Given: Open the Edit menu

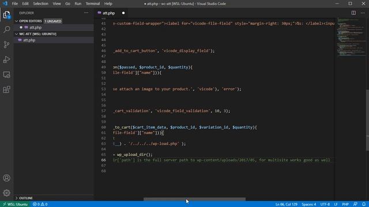Looking at the screenshot, I should coord(25,3).
